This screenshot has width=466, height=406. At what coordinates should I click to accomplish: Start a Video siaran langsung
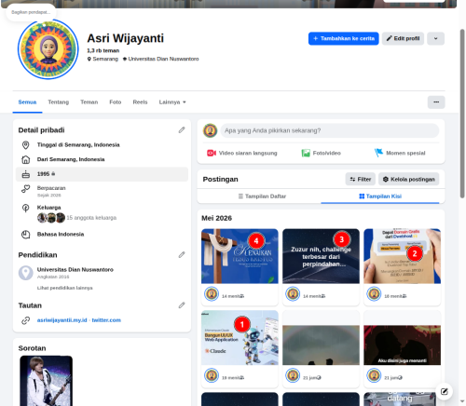tap(242, 153)
